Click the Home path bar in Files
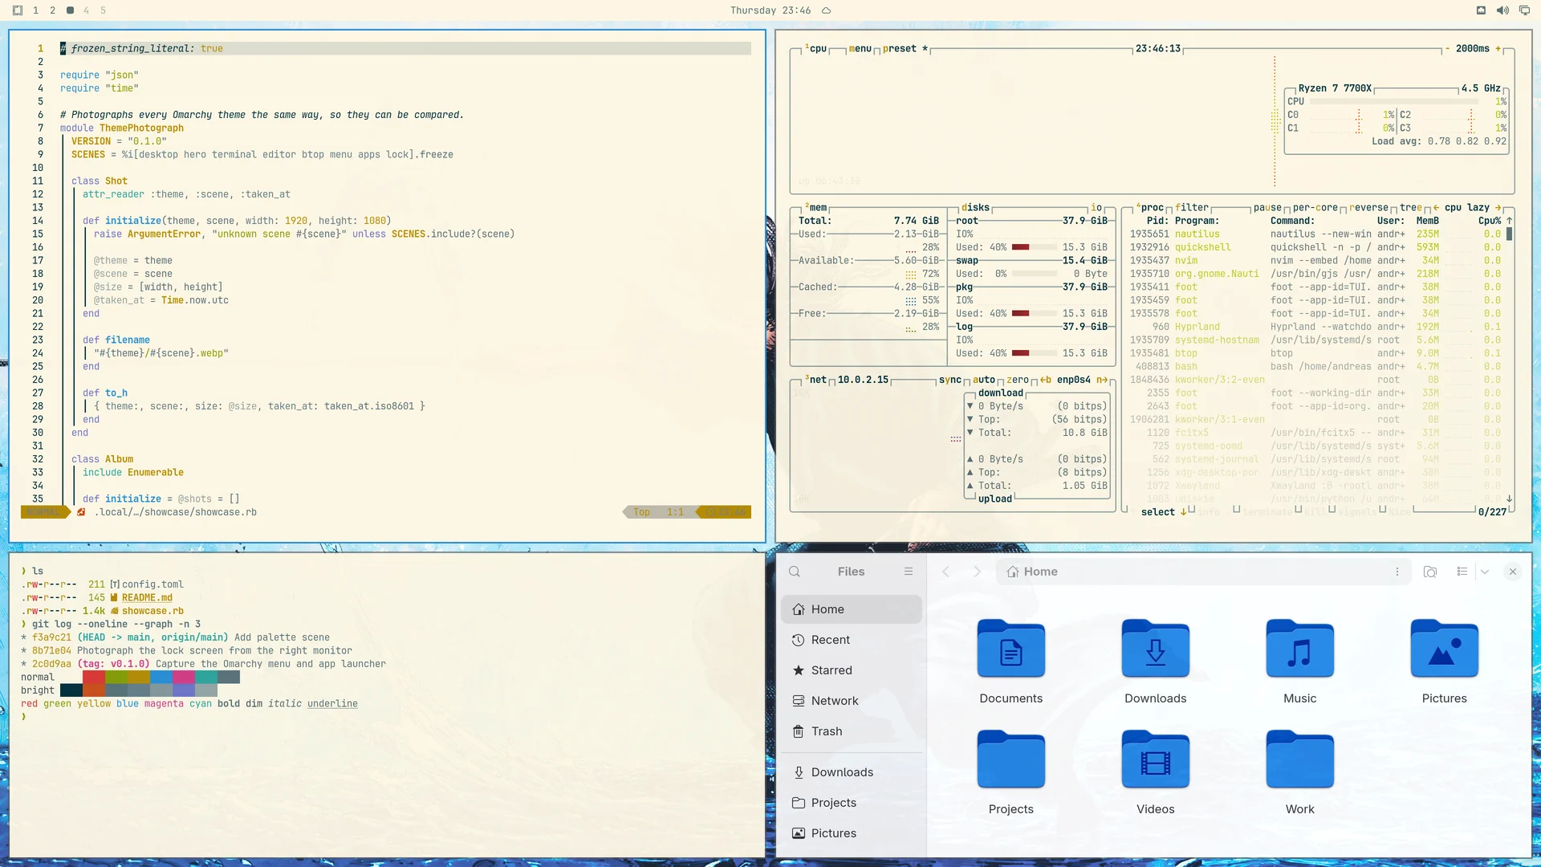1541x867 pixels. tap(1203, 572)
